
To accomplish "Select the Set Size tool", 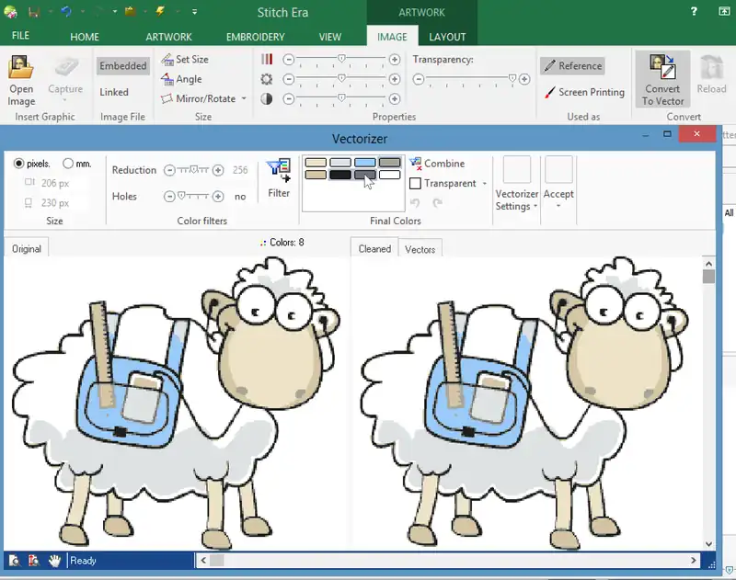I will click(x=185, y=59).
